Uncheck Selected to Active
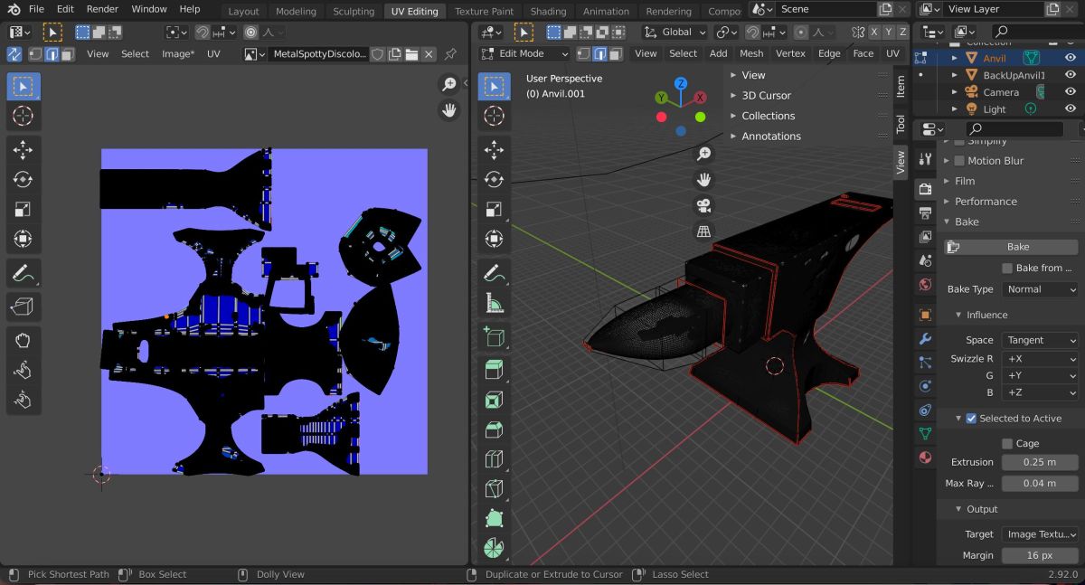Screen dimensions: 1085x585 [971, 419]
